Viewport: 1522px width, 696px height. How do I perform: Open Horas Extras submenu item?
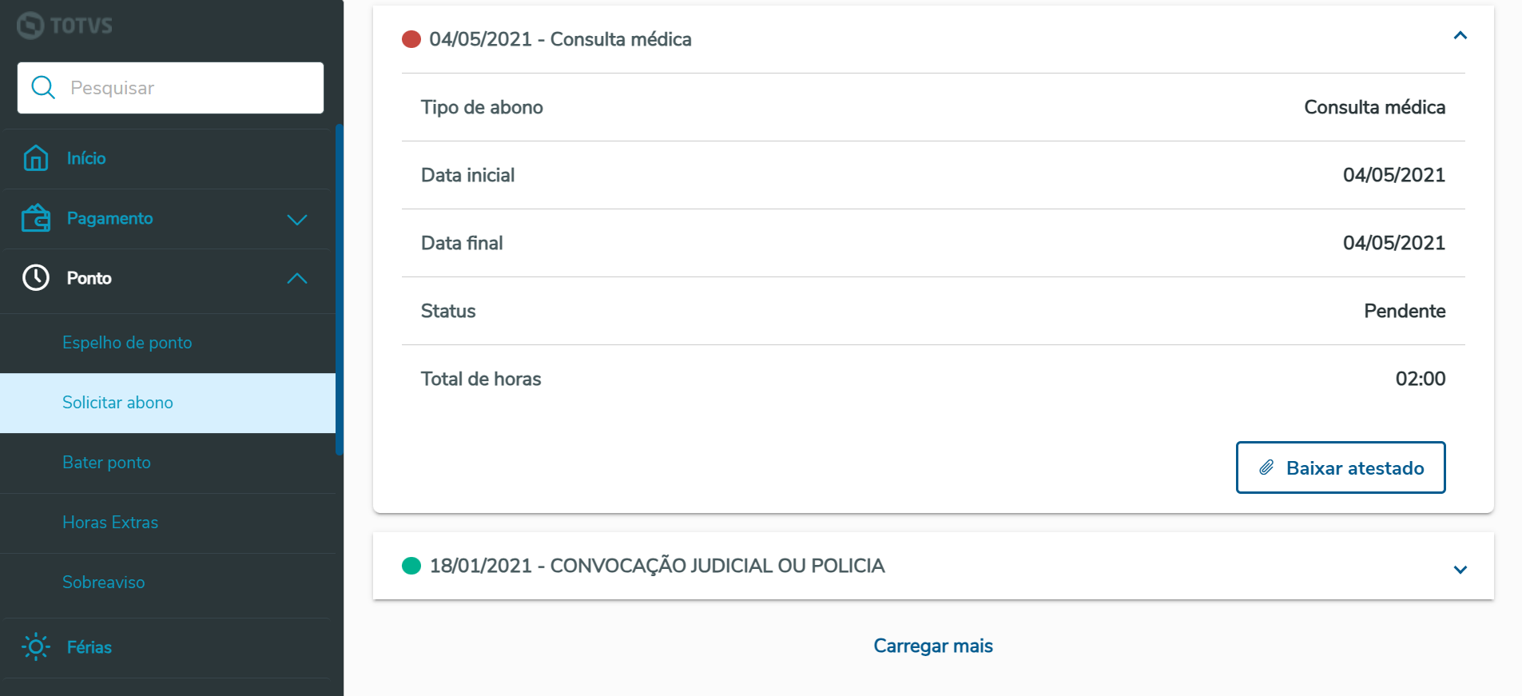pyautogui.click(x=110, y=523)
